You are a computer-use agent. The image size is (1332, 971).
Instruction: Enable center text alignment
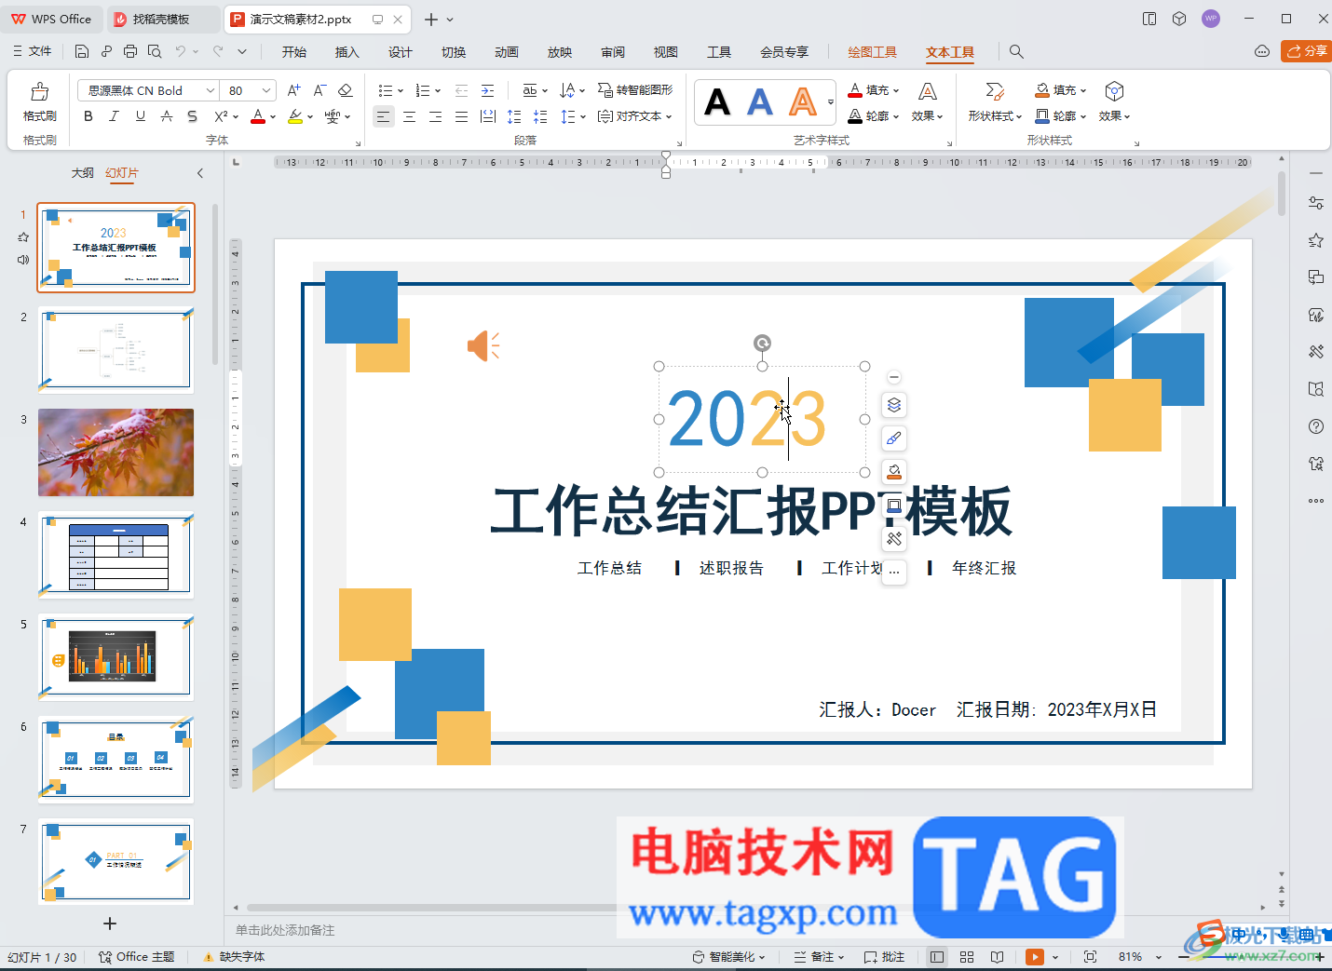[x=409, y=116]
